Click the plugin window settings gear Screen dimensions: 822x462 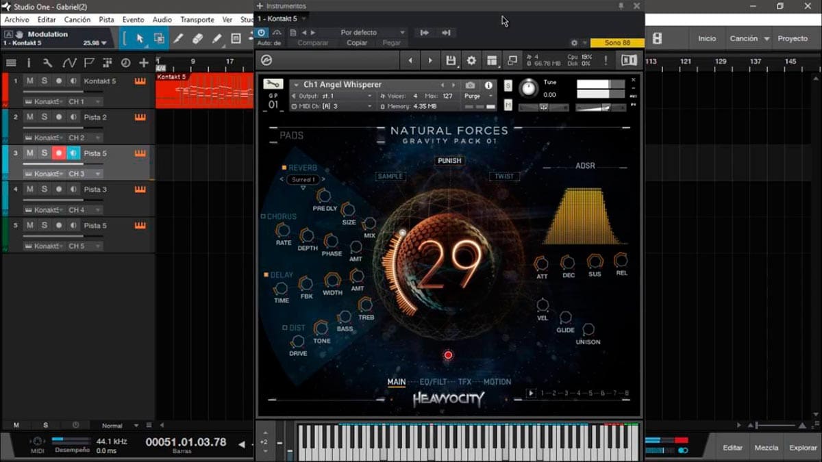(x=574, y=43)
